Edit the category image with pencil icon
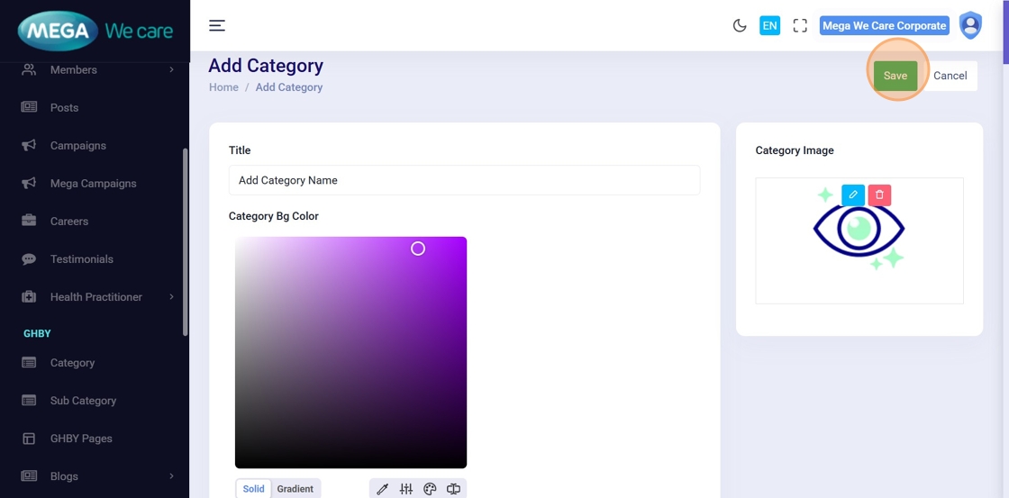The height and width of the screenshot is (498, 1009). [x=853, y=195]
